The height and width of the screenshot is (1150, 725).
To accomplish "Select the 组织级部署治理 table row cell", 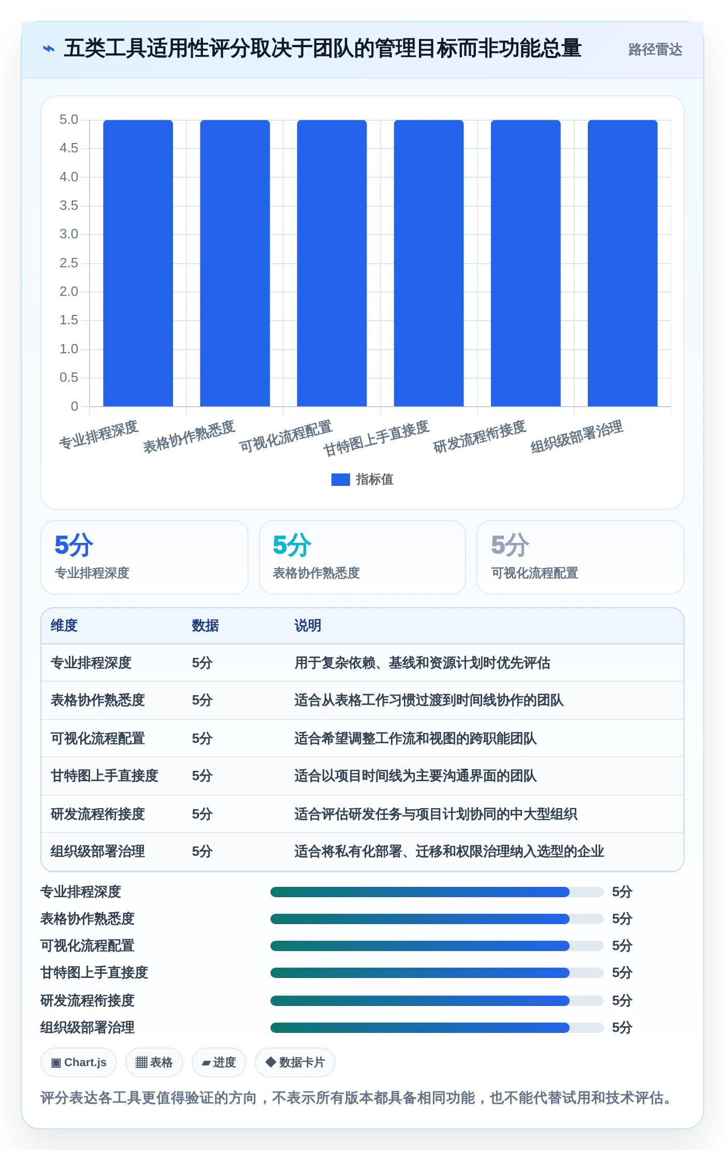I will coord(98,852).
